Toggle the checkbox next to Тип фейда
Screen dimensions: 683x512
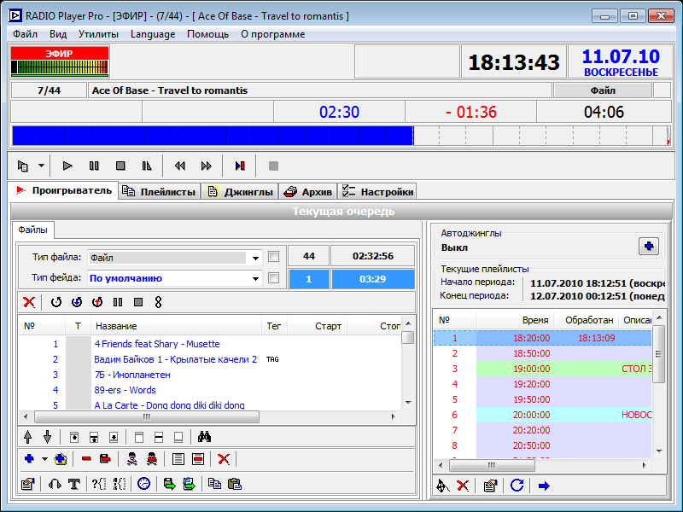(x=273, y=277)
